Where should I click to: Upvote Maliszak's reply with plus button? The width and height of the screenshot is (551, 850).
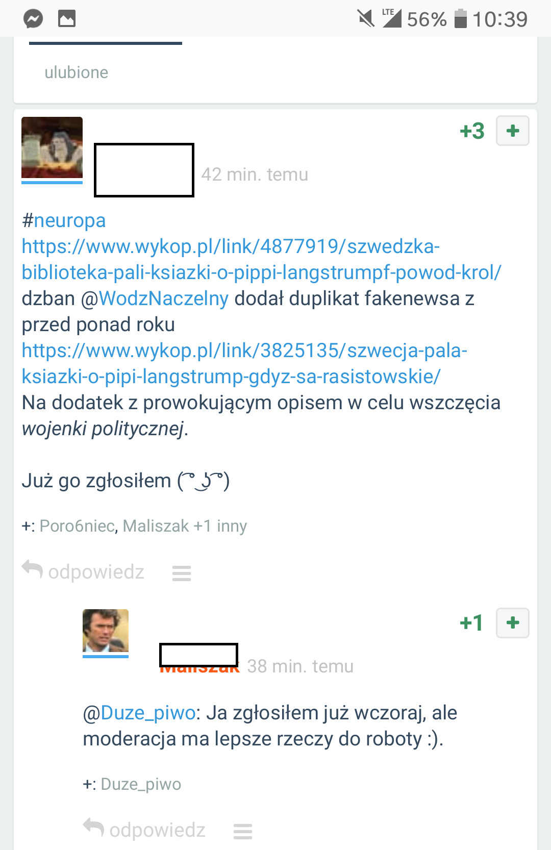(513, 622)
